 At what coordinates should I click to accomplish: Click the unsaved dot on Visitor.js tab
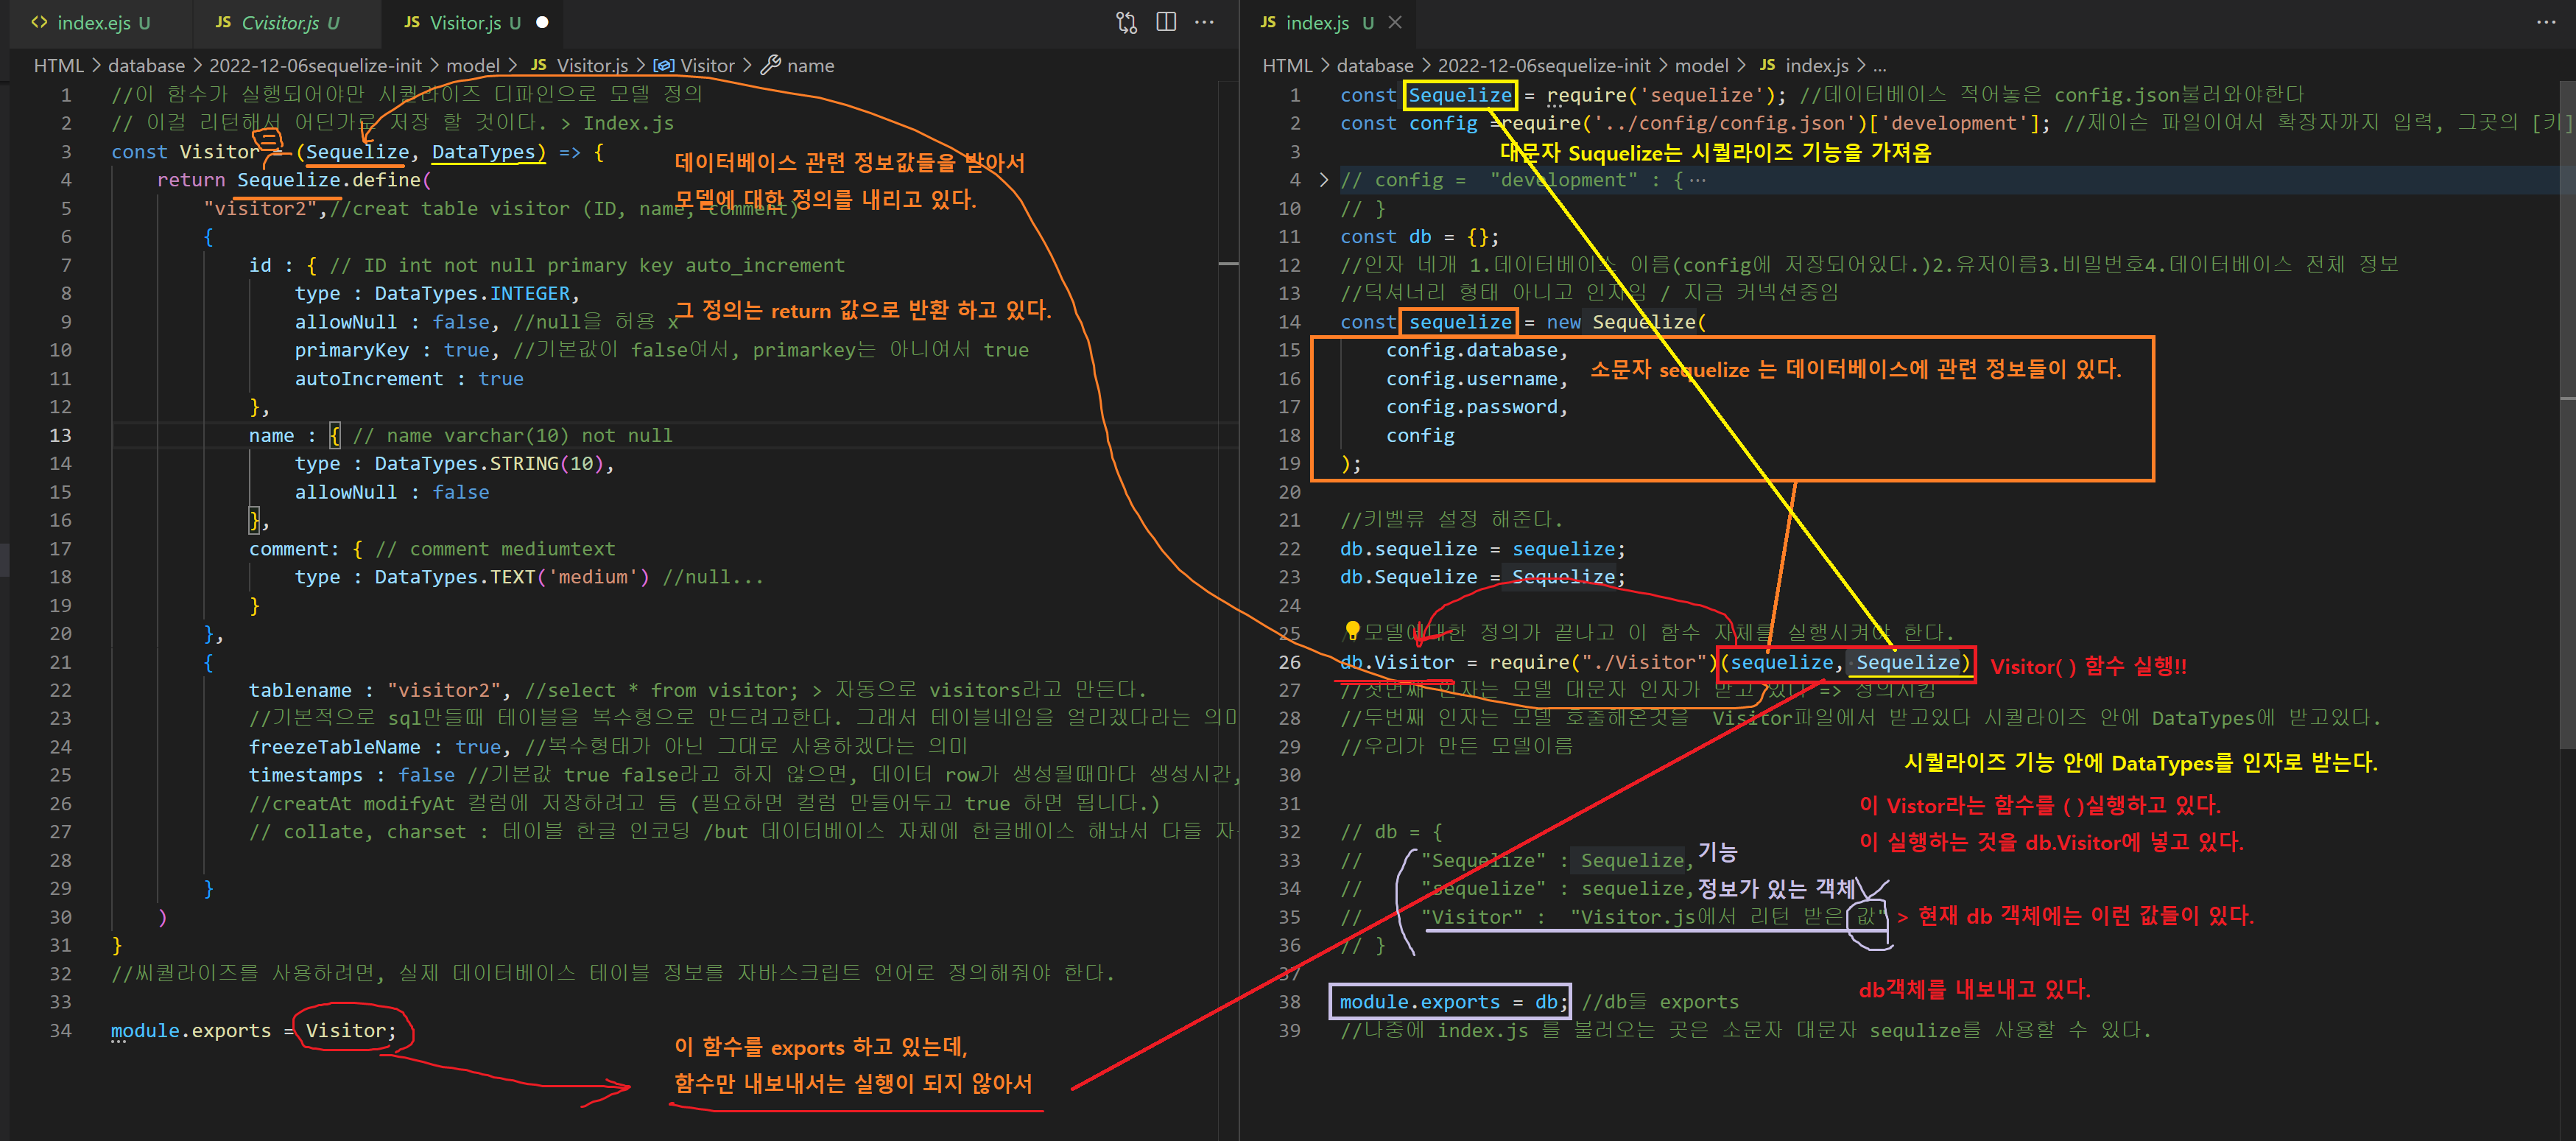[542, 22]
